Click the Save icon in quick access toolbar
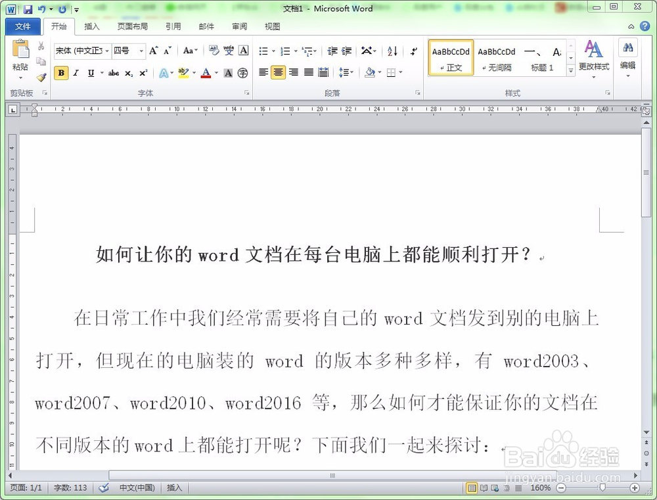 (28, 9)
